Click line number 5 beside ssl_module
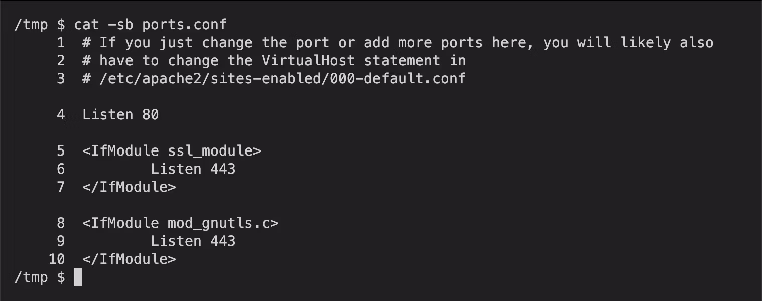This screenshot has height=301, width=762. tap(61, 151)
